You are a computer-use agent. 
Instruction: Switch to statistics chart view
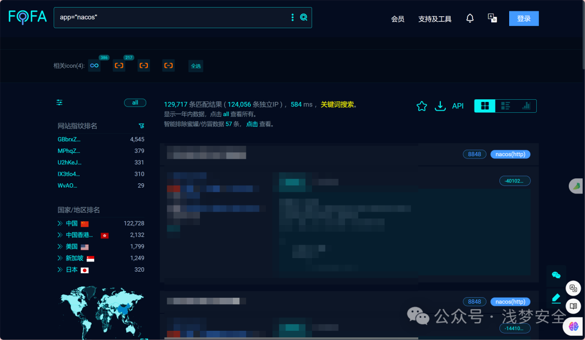click(526, 106)
